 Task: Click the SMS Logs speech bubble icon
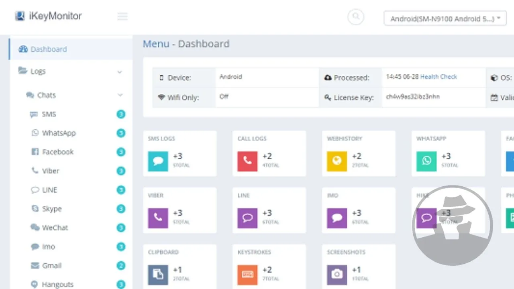pos(158,161)
